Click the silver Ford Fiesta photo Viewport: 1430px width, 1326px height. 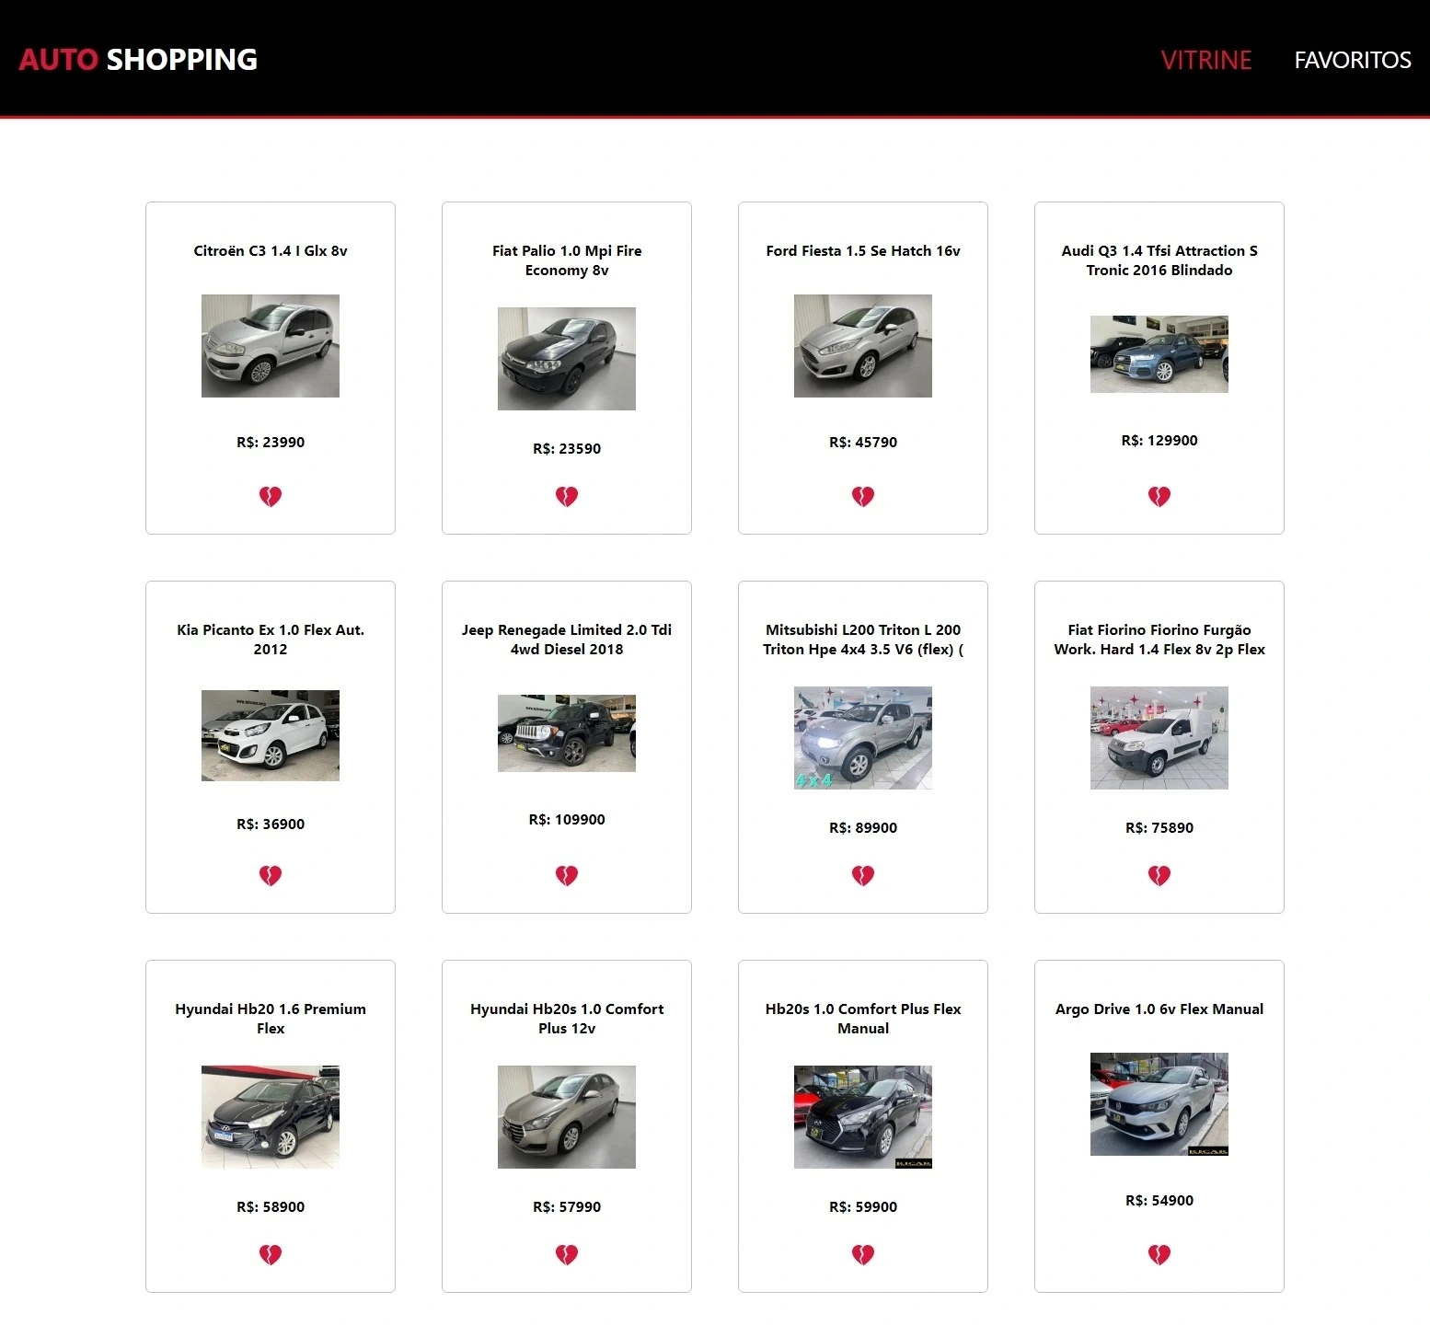tap(863, 346)
